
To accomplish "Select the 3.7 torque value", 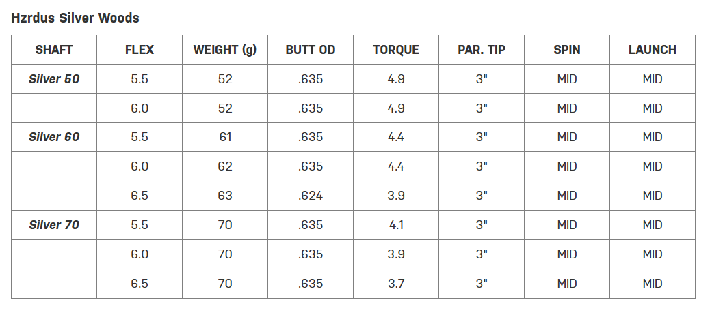I will [x=396, y=284].
